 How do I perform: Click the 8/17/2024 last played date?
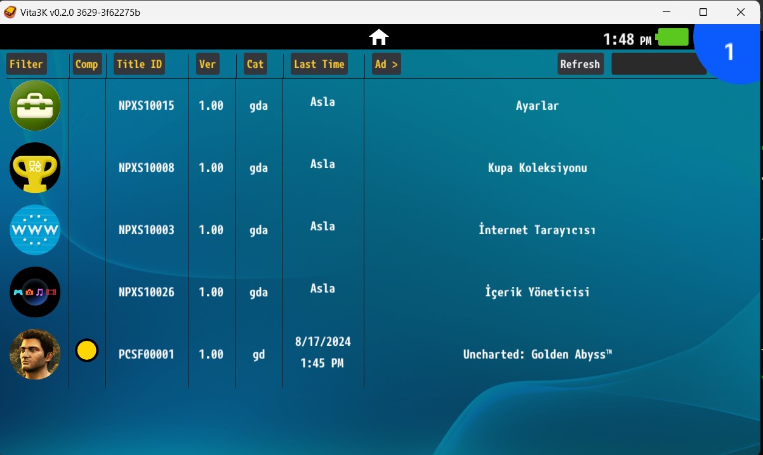coord(323,341)
